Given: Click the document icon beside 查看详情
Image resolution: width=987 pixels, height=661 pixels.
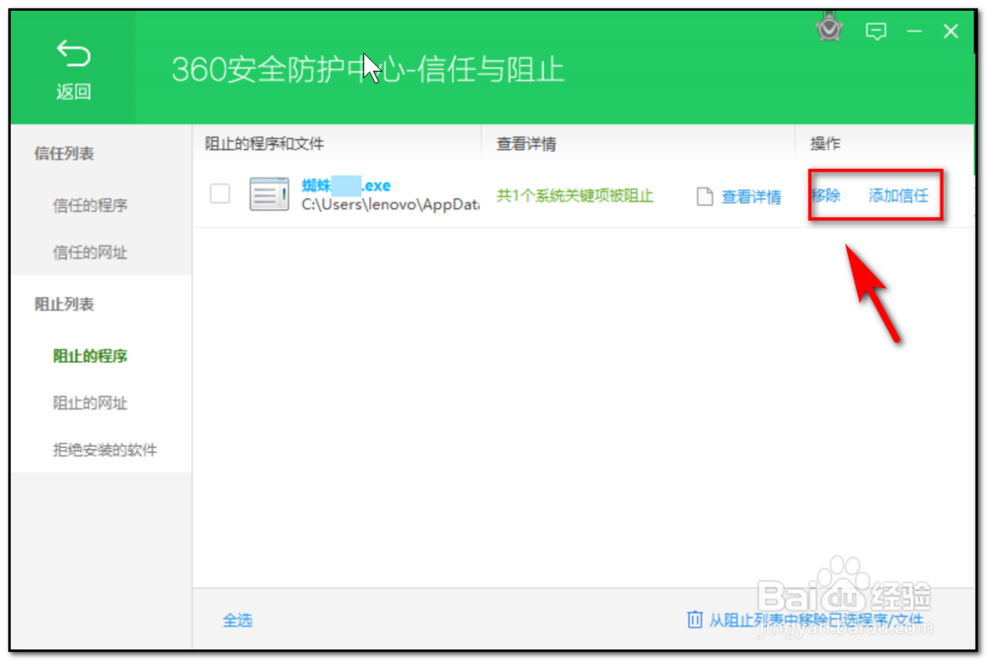Looking at the screenshot, I should click(x=705, y=196).
